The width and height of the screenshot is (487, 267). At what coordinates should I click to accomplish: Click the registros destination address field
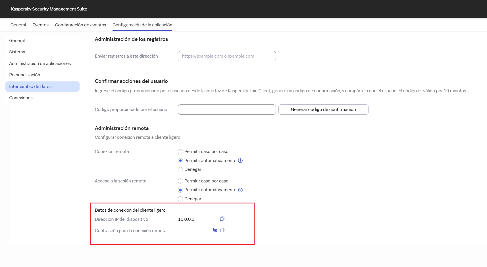[226, 56]
